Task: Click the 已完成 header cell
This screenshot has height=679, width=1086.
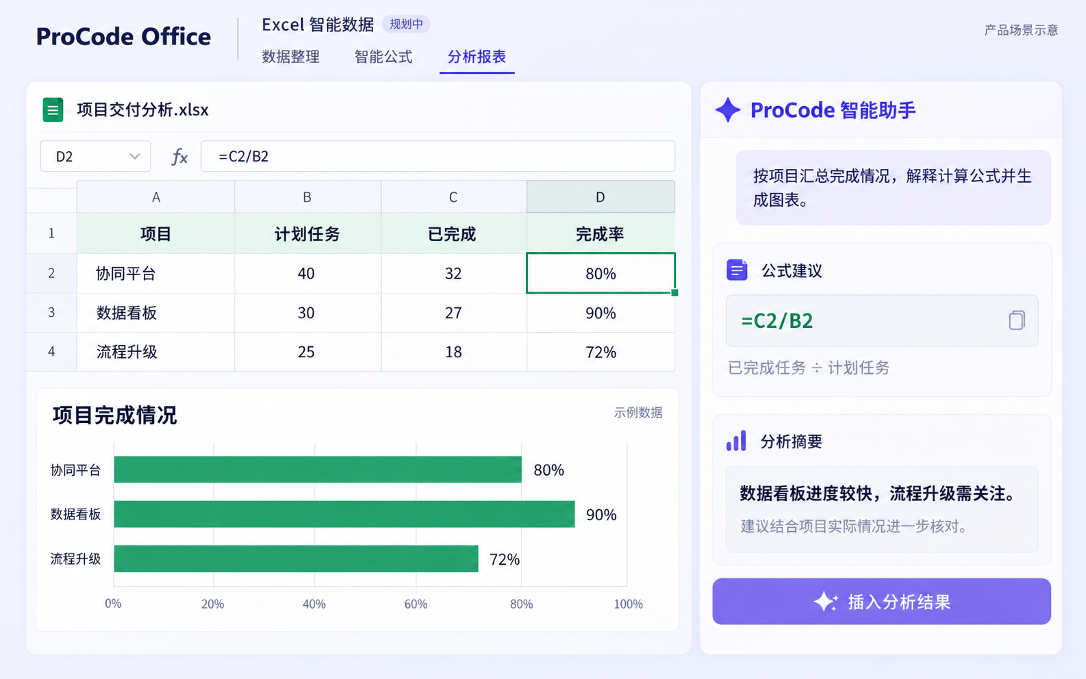Action: (453, 234)
